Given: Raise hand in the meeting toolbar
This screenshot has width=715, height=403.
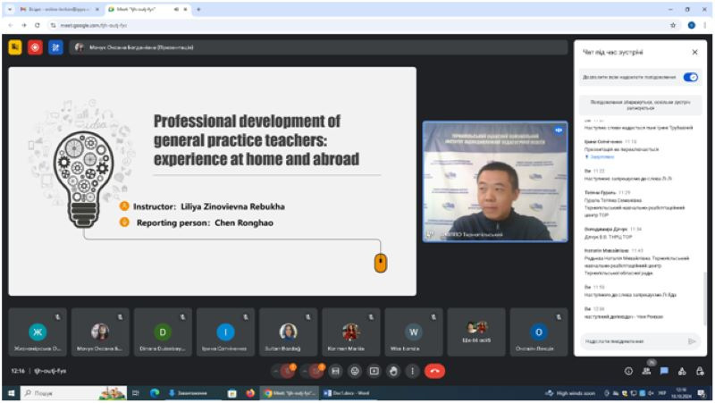Looking at the screenshot, I should click(393, 371).
